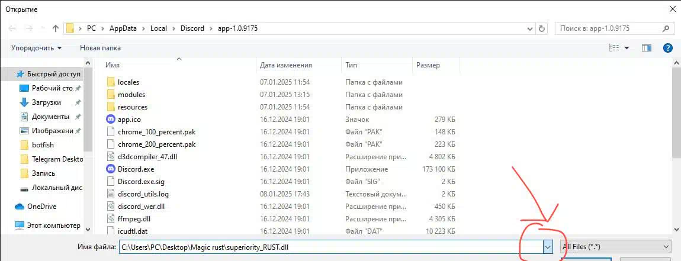This screenshot has width=681, height=261.
Task: Sort by Дата изменения column header
Action: click(x=286, y=65)
